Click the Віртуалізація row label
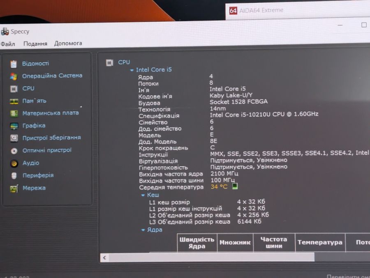This screenshot has height=278, width=370. tap(158, 161)
